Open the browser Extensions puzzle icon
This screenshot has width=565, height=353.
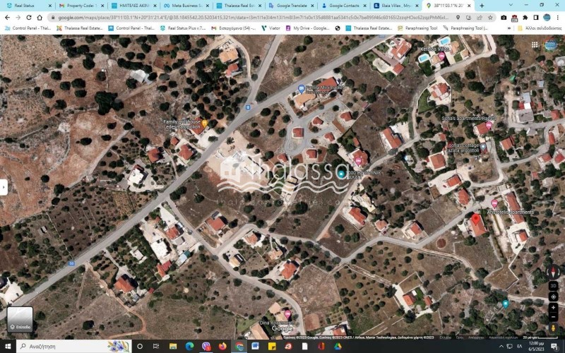pos(525,18)
